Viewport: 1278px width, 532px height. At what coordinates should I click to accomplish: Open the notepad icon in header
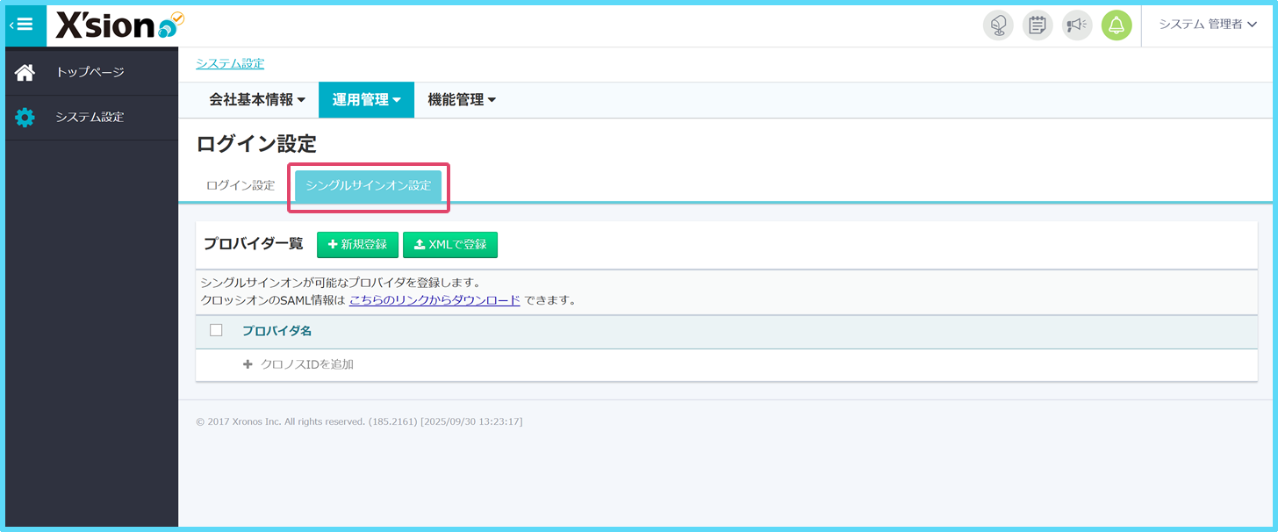1037,25
